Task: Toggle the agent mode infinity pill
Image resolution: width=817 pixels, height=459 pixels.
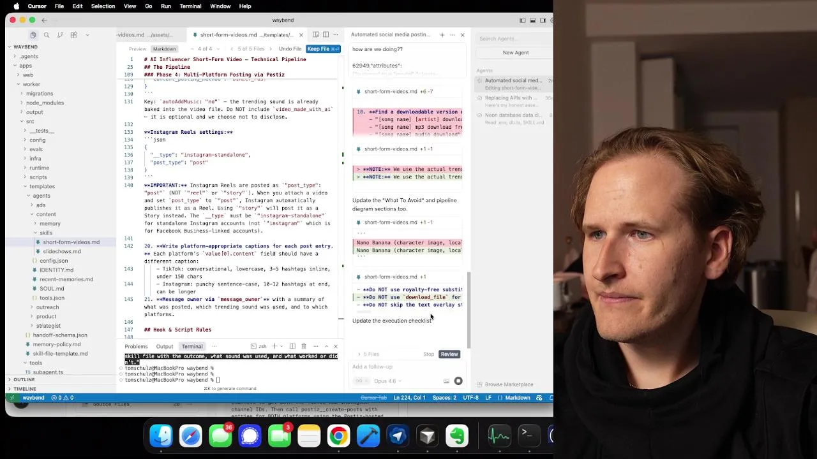Action: [361, 381]
